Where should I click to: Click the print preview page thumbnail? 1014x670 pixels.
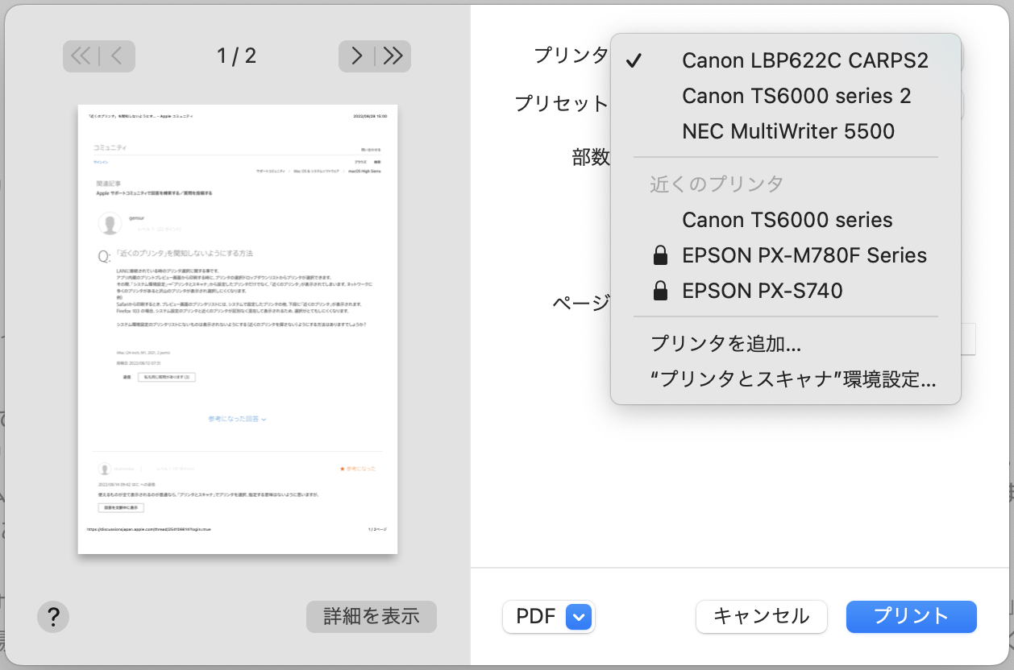pyautogui.click(x=238, y=329)
